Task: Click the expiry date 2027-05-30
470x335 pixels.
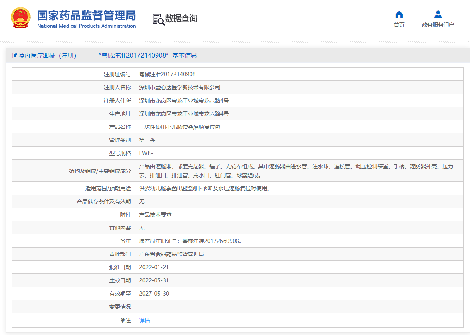Action: pyautogui.click(x=154, y=294)
